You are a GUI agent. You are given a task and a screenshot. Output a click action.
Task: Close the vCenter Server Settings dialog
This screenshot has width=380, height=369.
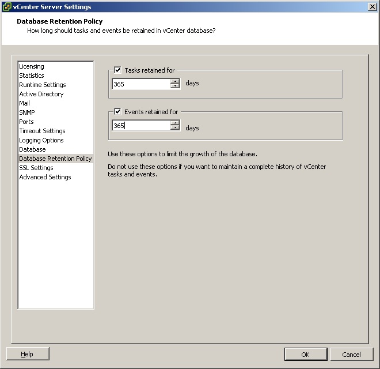point(372,7)
